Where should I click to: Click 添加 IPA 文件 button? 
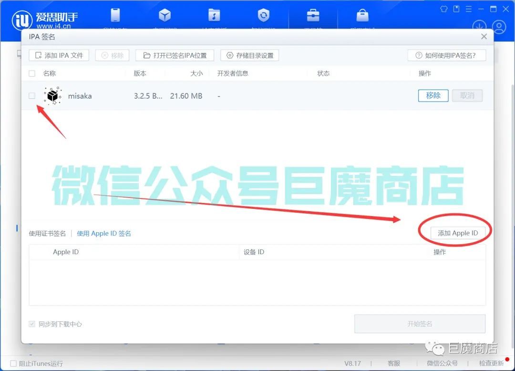pyautogui.click(x=59, y=55)
